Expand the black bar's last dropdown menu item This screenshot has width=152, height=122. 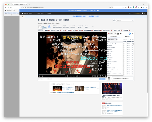pos(49,13)
